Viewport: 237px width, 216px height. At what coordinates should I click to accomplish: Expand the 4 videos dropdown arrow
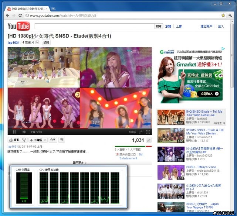(37, 42)
